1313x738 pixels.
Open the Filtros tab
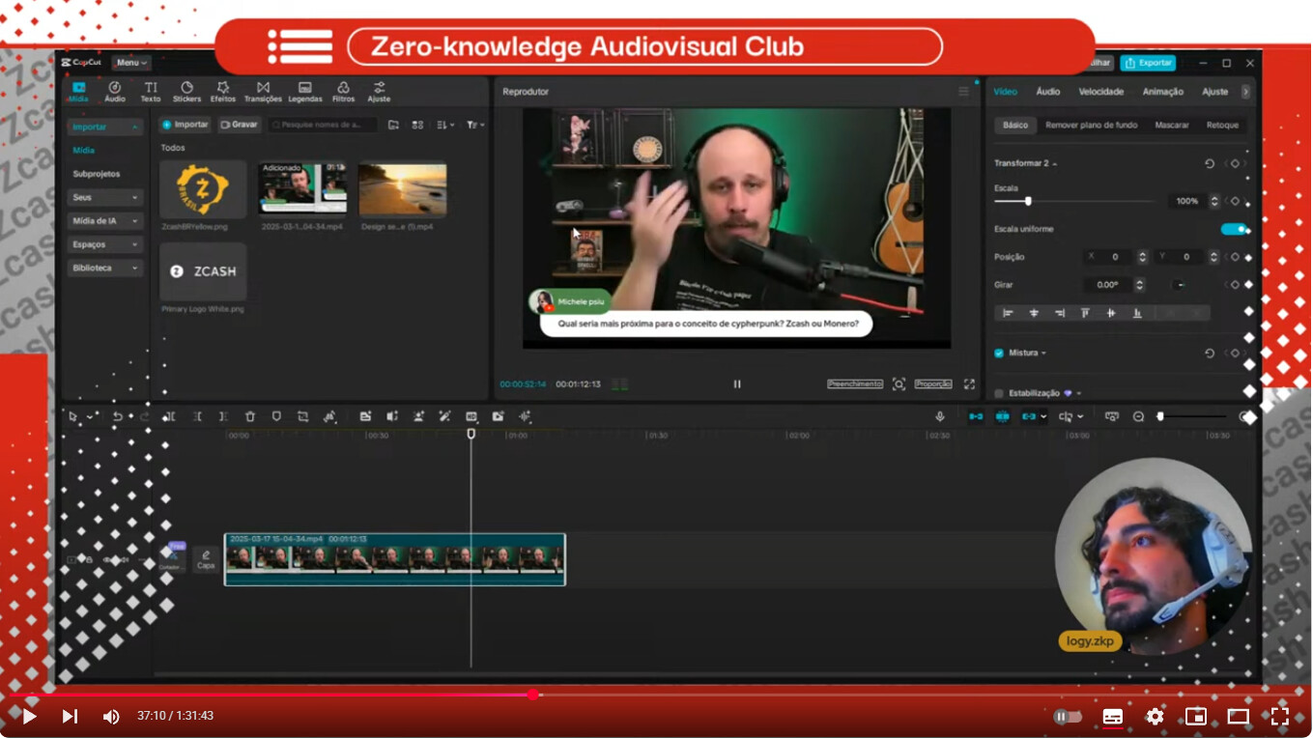click(343, 92)
